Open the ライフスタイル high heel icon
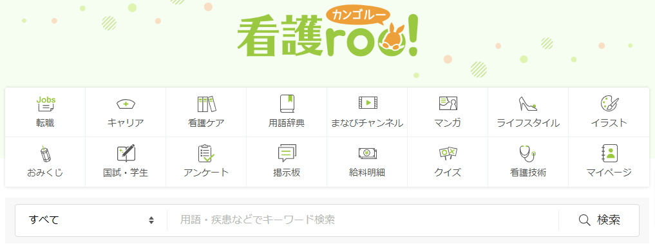 tap(528, 104)
